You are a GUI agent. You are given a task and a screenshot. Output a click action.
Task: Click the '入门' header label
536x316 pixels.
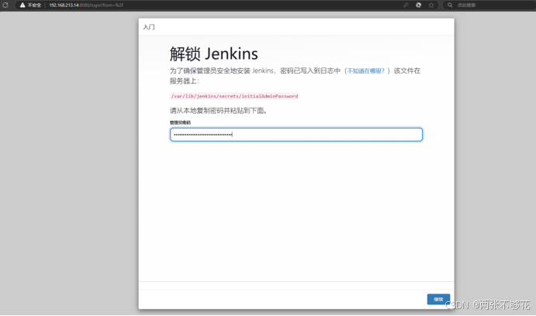149,27
